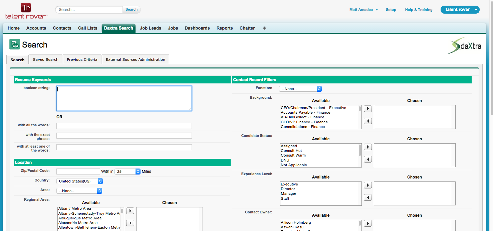Switch to the Saved Search subtab
This screenshot has height=231, width=493.
46,59
